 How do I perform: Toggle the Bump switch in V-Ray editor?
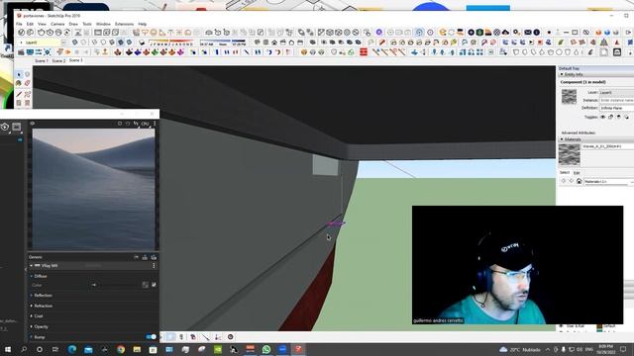[152, 336]
